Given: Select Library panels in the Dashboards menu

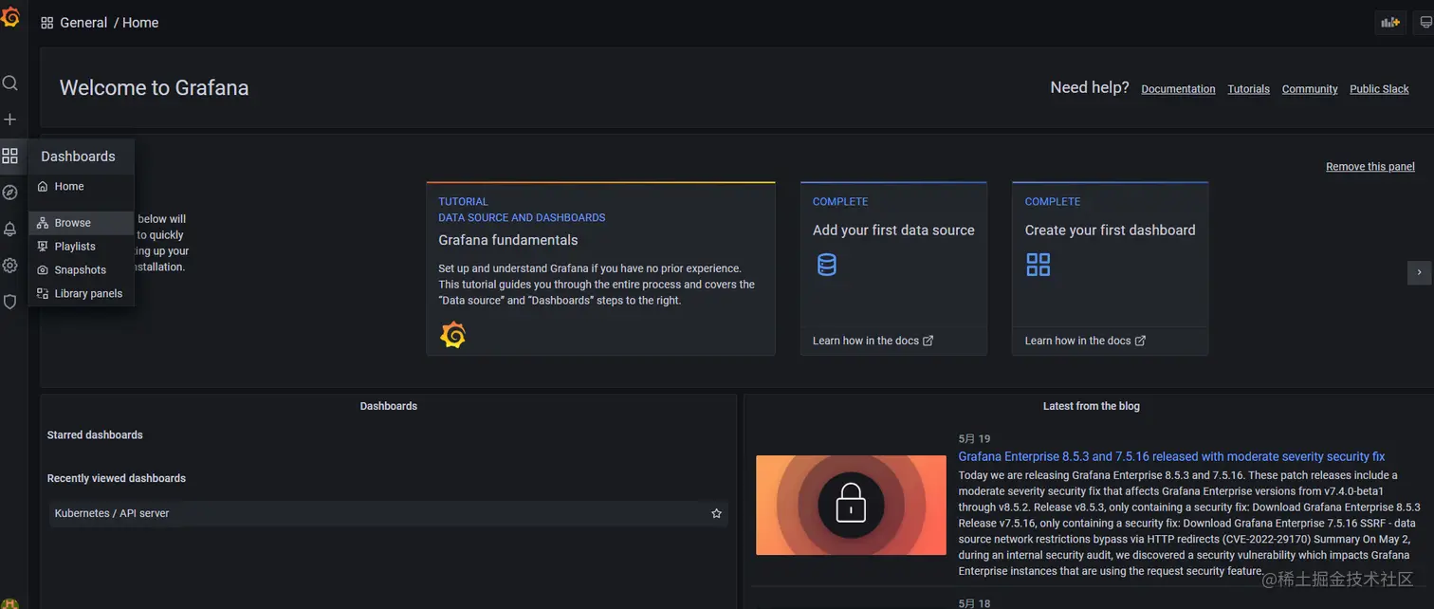Looking at the screenshot, I should pos(82,294).
